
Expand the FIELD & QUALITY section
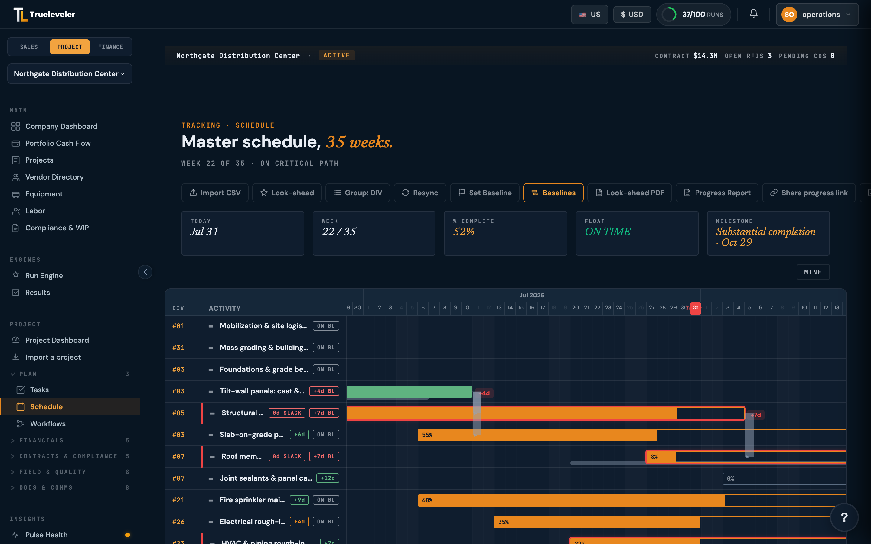pyautogui.click(x=70, y=472)
